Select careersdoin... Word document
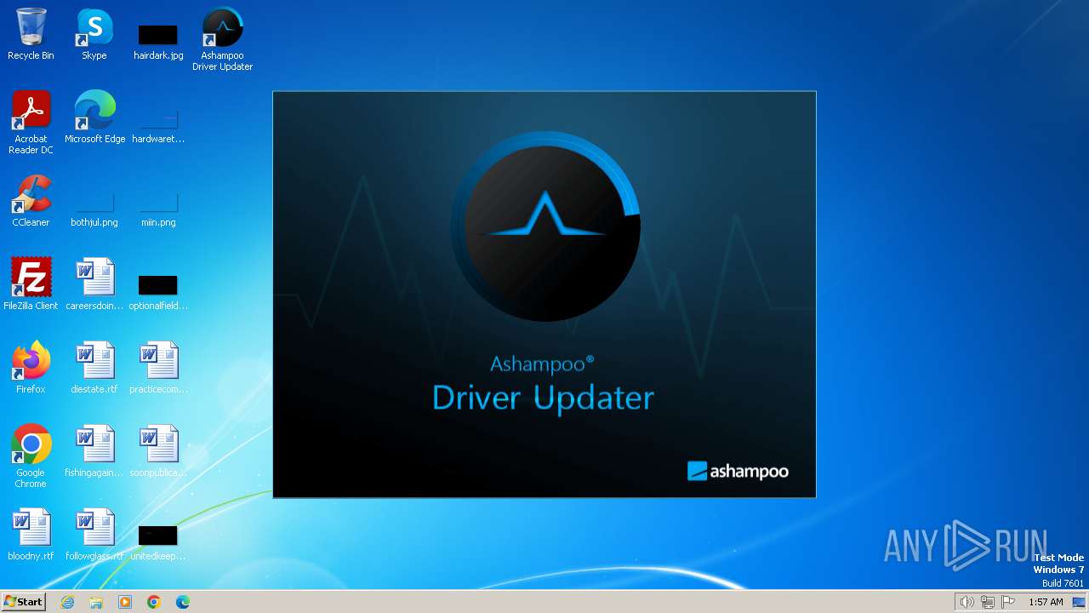Image resolution: width=1089 pixels, height=613 pixels. (94, 284)
